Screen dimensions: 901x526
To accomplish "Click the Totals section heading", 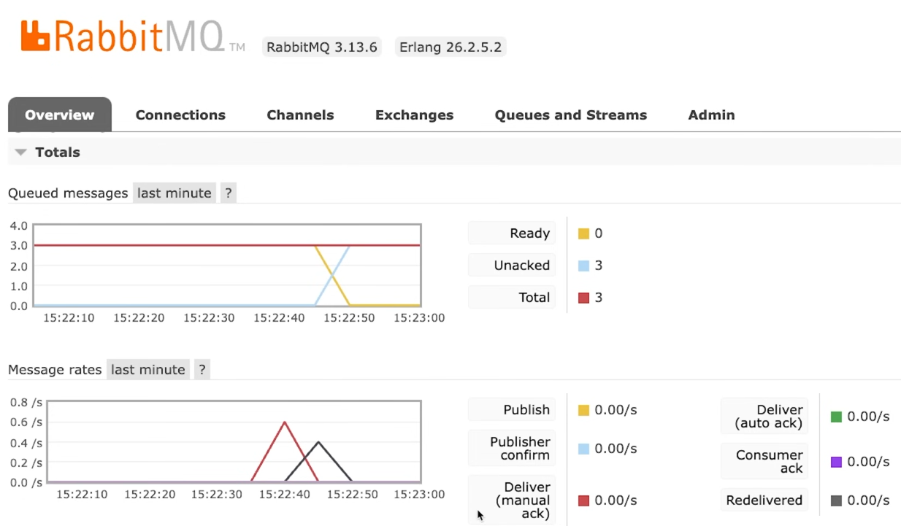I will 58,152.
